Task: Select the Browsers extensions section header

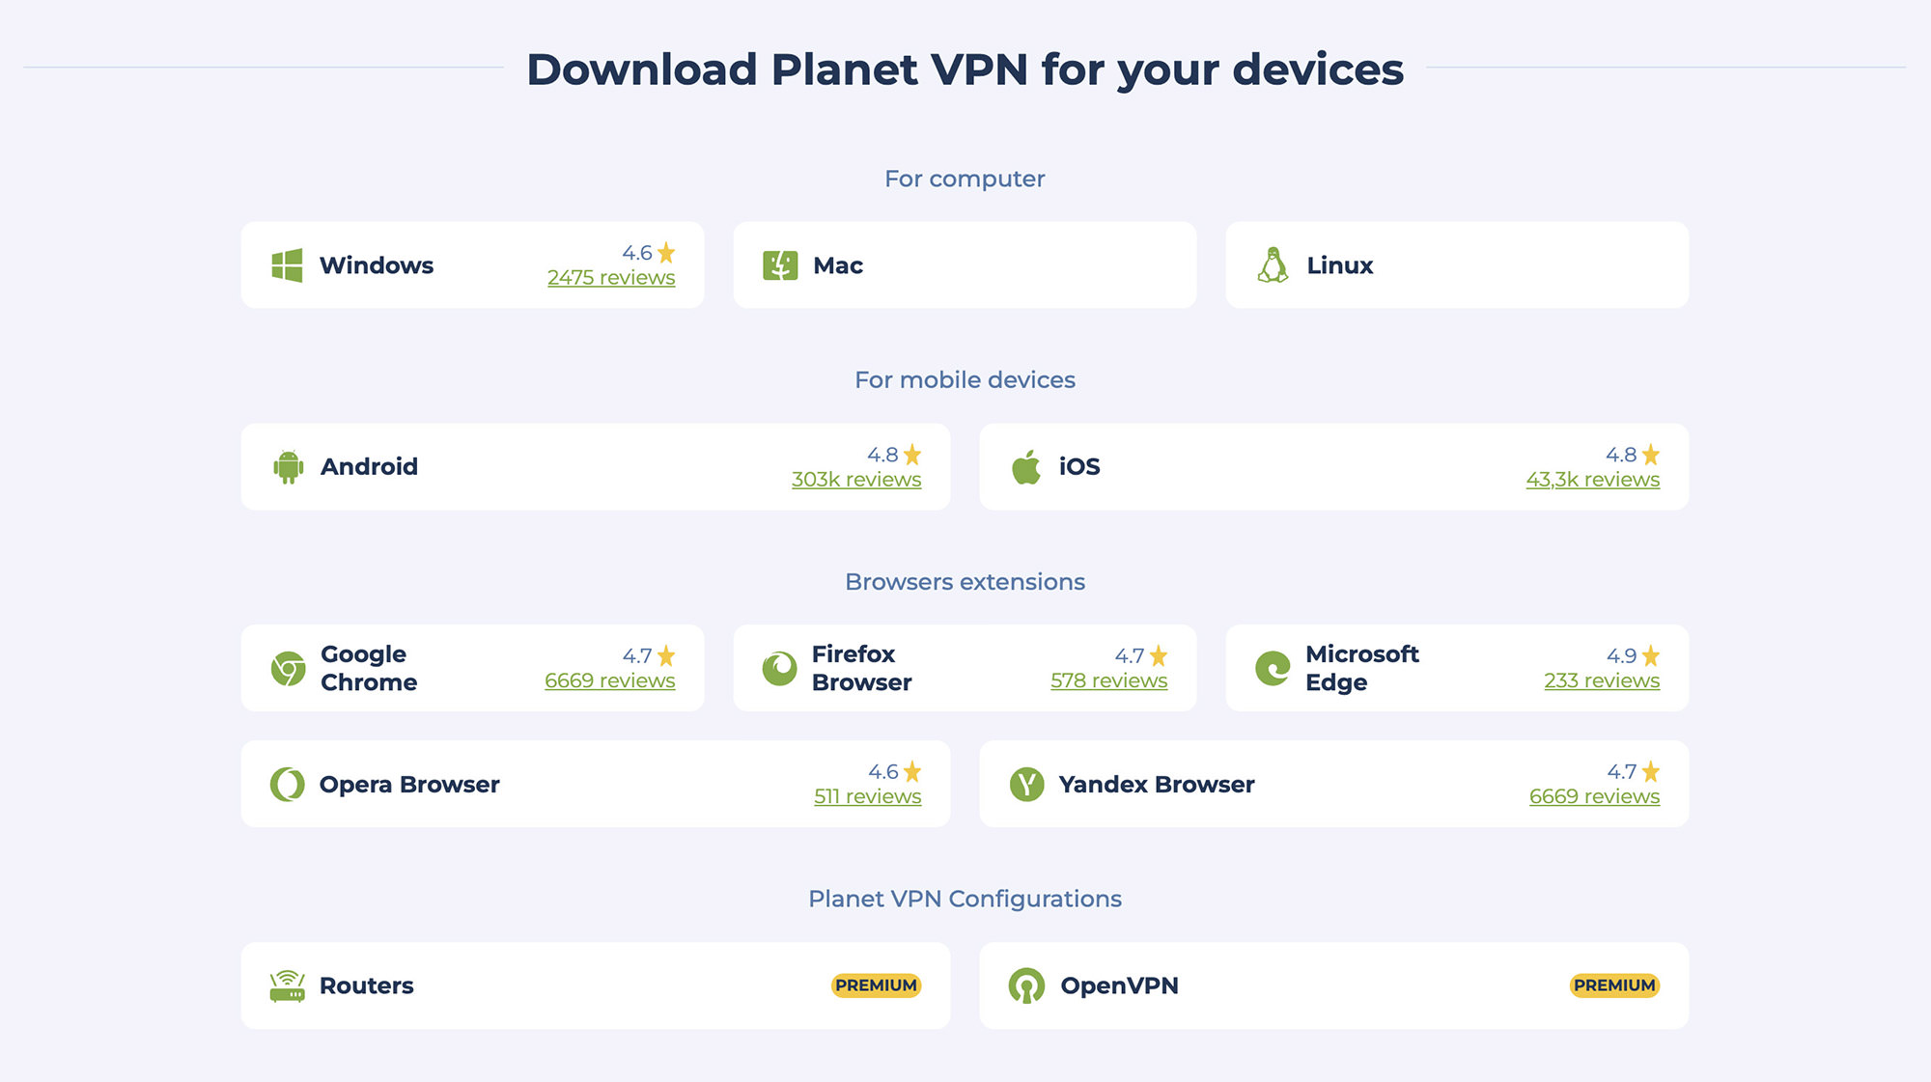Action: tap(965, 581)
